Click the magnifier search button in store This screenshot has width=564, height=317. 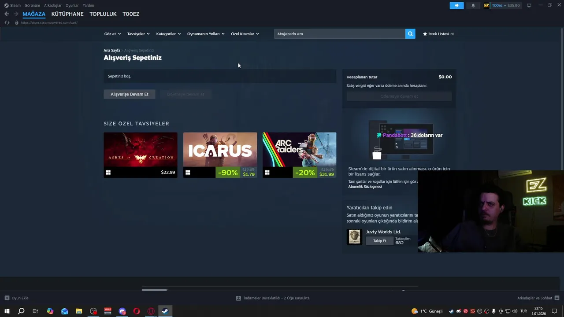click(x=410, y=34)
